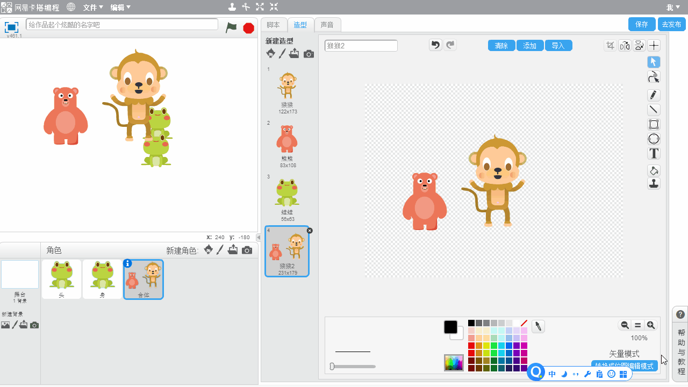The image size is (688, 387).
Task: Pick color with eyedropper tool
Action: coord(538,326)
